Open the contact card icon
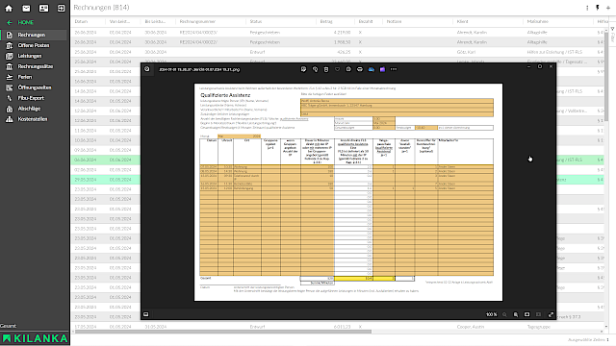Screen dimensions: 616x346 point(43,8)
